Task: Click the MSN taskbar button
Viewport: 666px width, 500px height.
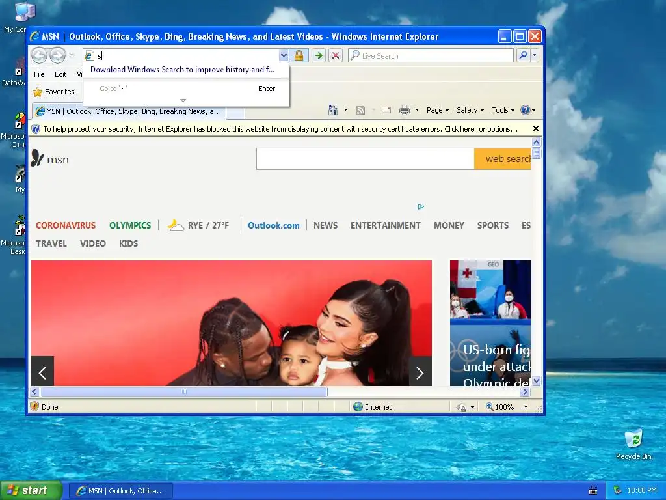Action: [120, 491]
